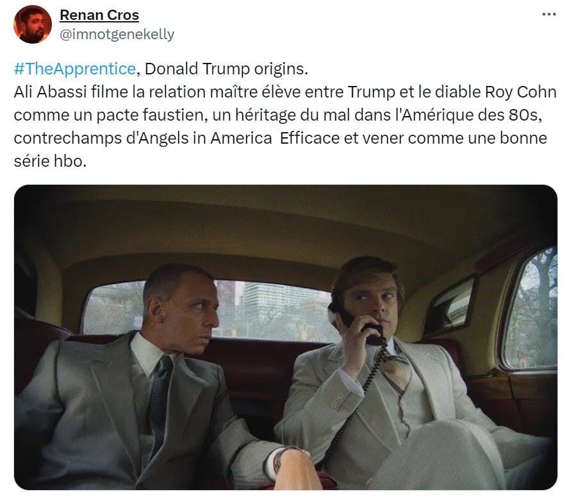Follow the #TheApprentice hashtag link
This screenshot has width=569, height=501.
[75, 69]
